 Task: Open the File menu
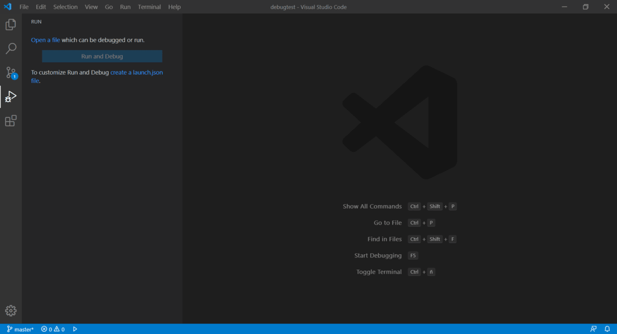[x=24, y=7]
